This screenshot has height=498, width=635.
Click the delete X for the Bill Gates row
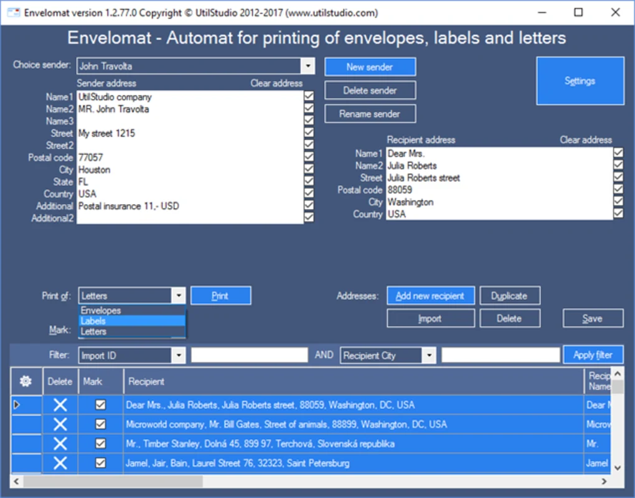click(x=60, y=425)
